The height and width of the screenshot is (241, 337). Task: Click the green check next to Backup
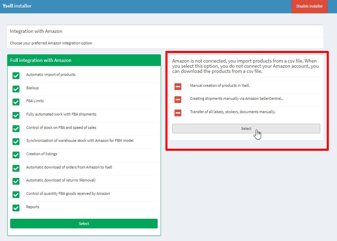point(16,89)
